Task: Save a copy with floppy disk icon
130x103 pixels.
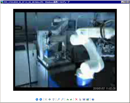Action: pyautogui.click(x=84, y=99)
